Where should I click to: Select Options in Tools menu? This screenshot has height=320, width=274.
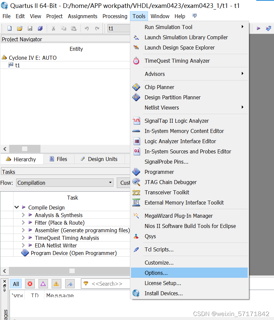click(x=189, y=273)
